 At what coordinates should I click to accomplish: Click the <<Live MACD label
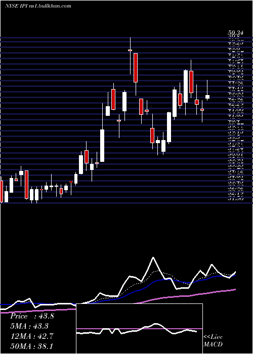[x=213, y=340]
